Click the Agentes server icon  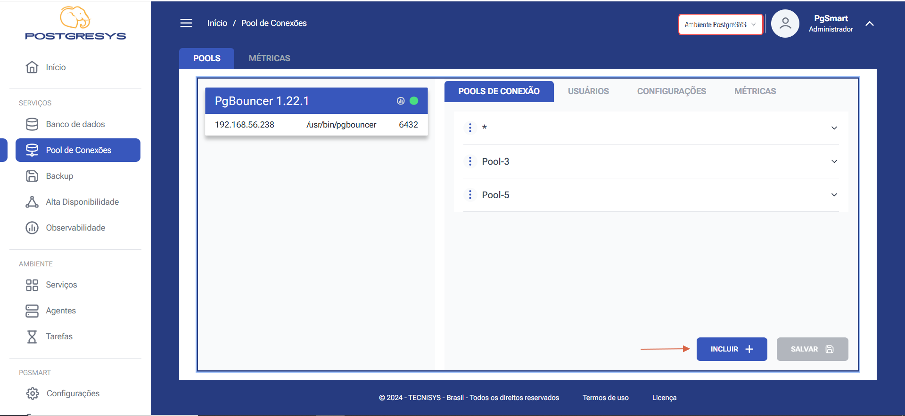pyautogui.click(x=32, y=311)
